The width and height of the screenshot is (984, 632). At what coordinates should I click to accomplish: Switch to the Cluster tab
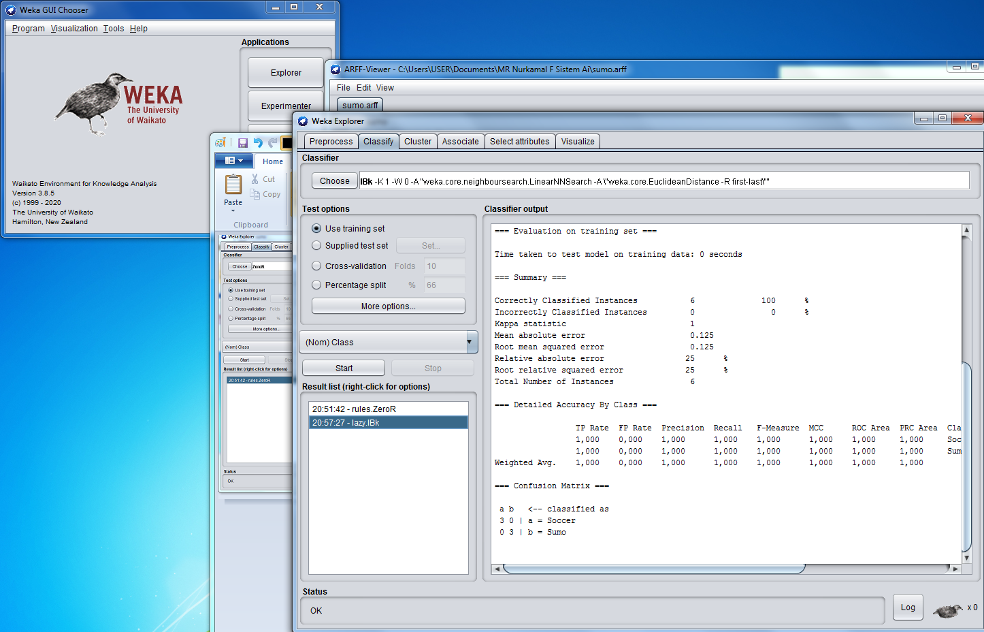tap(418, 142)
